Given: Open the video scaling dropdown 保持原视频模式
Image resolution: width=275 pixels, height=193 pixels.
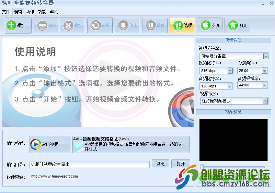Looking at the screenshot, I should coord(234,101).
